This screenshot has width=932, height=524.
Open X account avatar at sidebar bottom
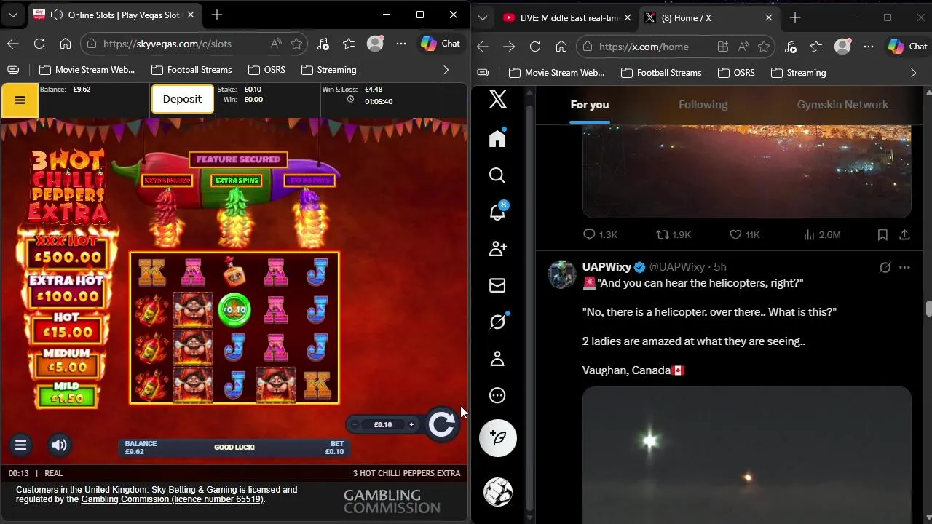click(498, 492)
